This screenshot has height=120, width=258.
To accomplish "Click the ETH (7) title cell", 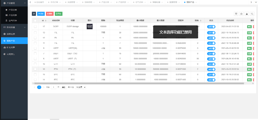I will [x=73, y=69].
